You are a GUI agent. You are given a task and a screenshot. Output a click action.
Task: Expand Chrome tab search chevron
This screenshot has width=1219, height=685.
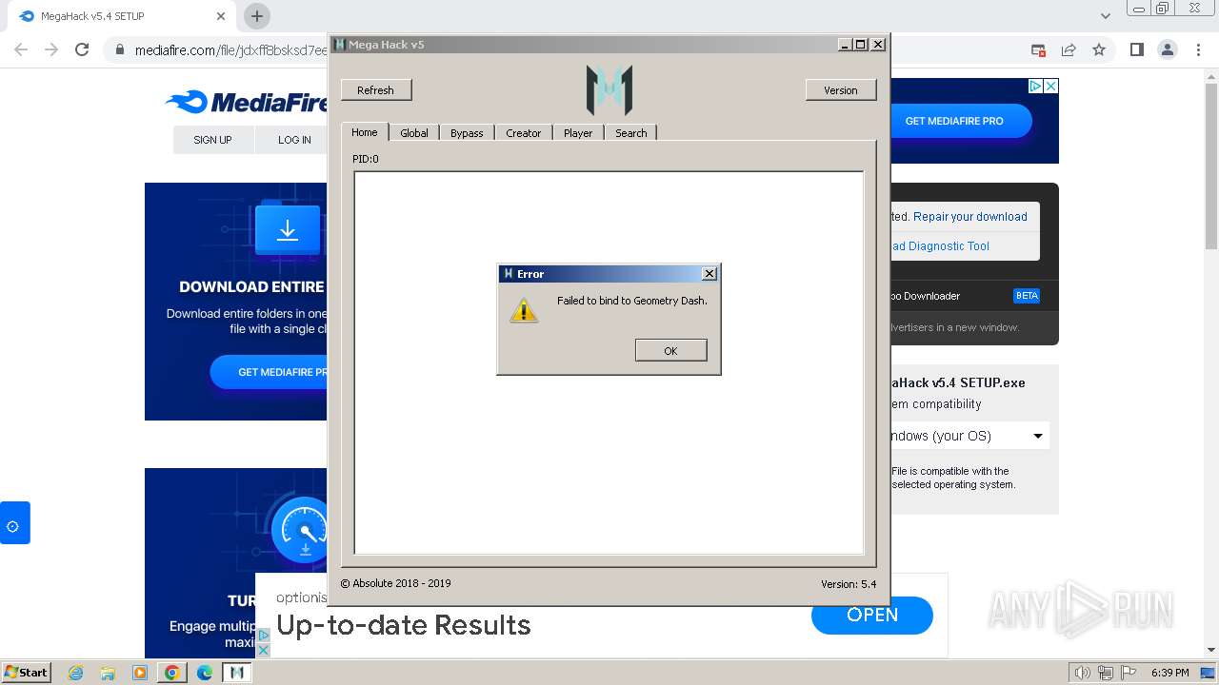coord(1105,16)
